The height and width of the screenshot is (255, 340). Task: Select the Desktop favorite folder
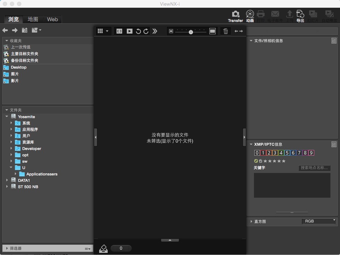(x=18, y=67)
